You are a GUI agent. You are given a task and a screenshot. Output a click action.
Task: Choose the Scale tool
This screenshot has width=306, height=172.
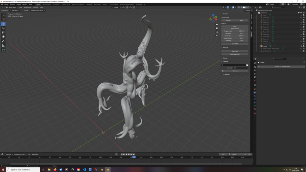[3, 32]
